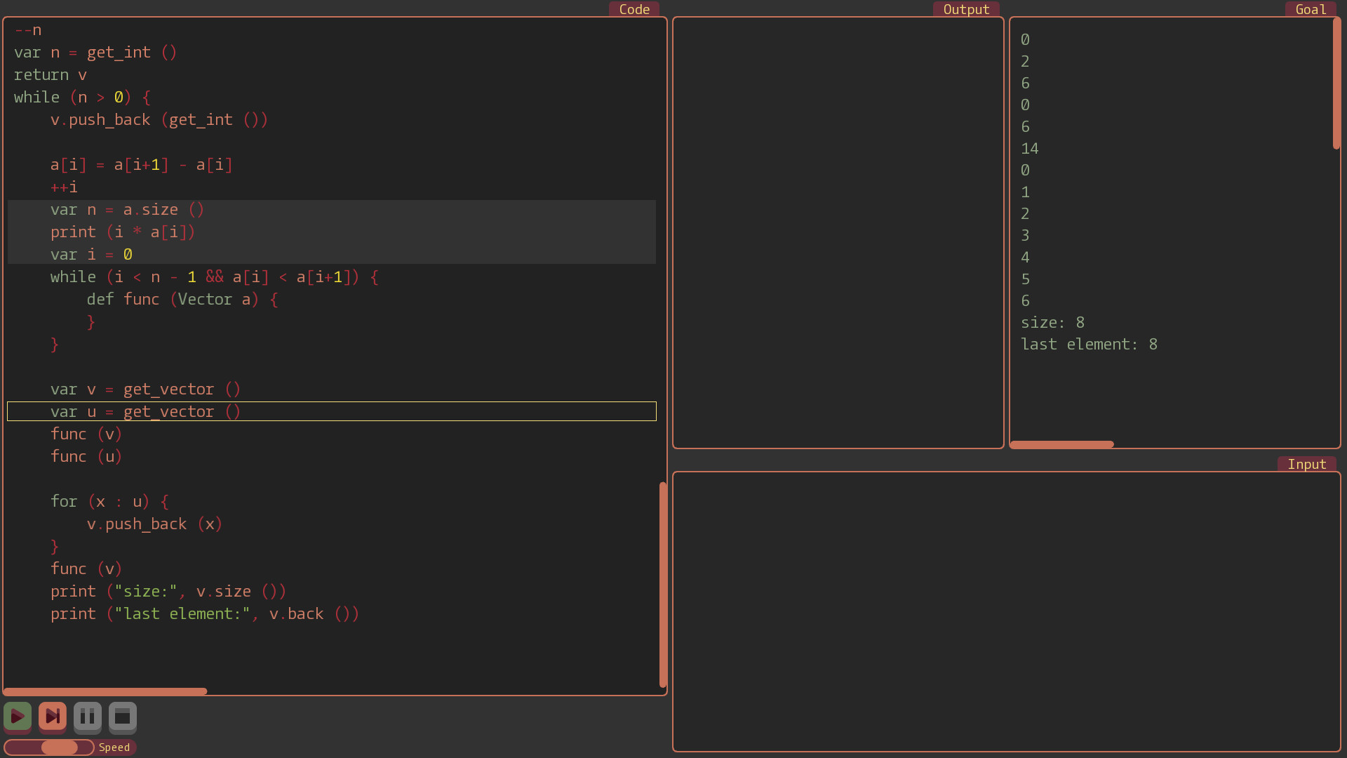
Task: Click the Goal panel horizontal scrollbar
Action: click(1061, 444)
